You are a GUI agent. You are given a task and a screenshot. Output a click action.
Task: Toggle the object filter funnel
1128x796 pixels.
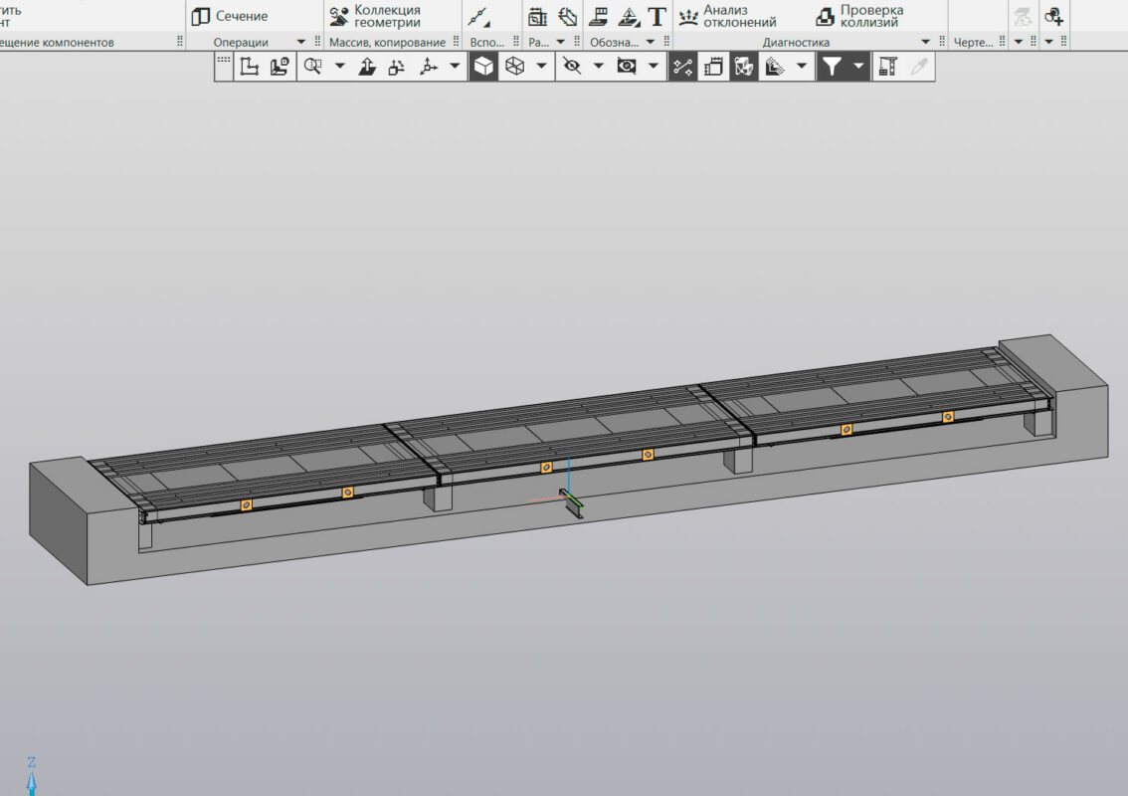coord(832,67)
